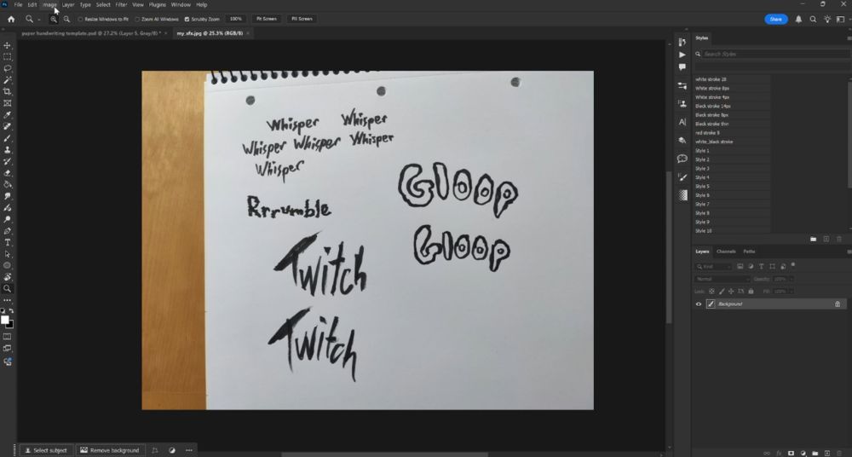Click the 100% zoom button
The width and height of the screenshot is (852, 457).
235,19
